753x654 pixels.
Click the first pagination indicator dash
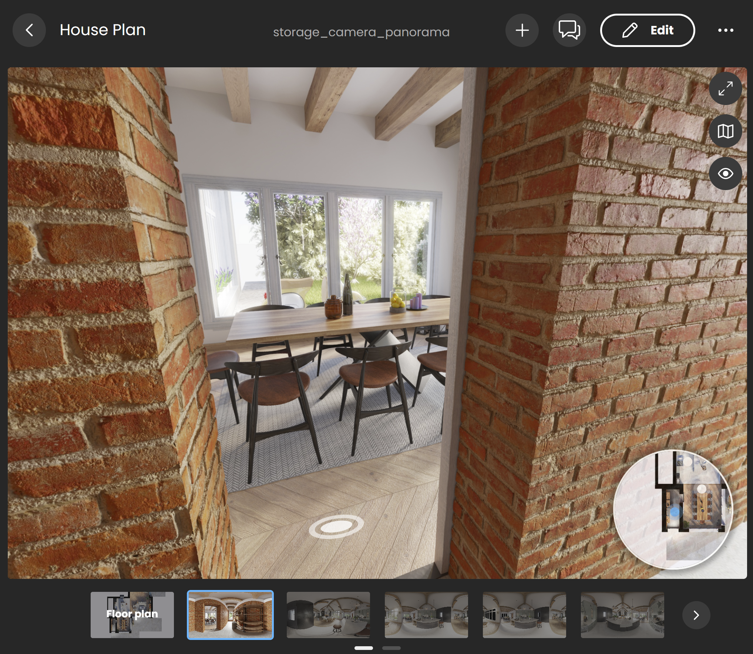[363, 648]
